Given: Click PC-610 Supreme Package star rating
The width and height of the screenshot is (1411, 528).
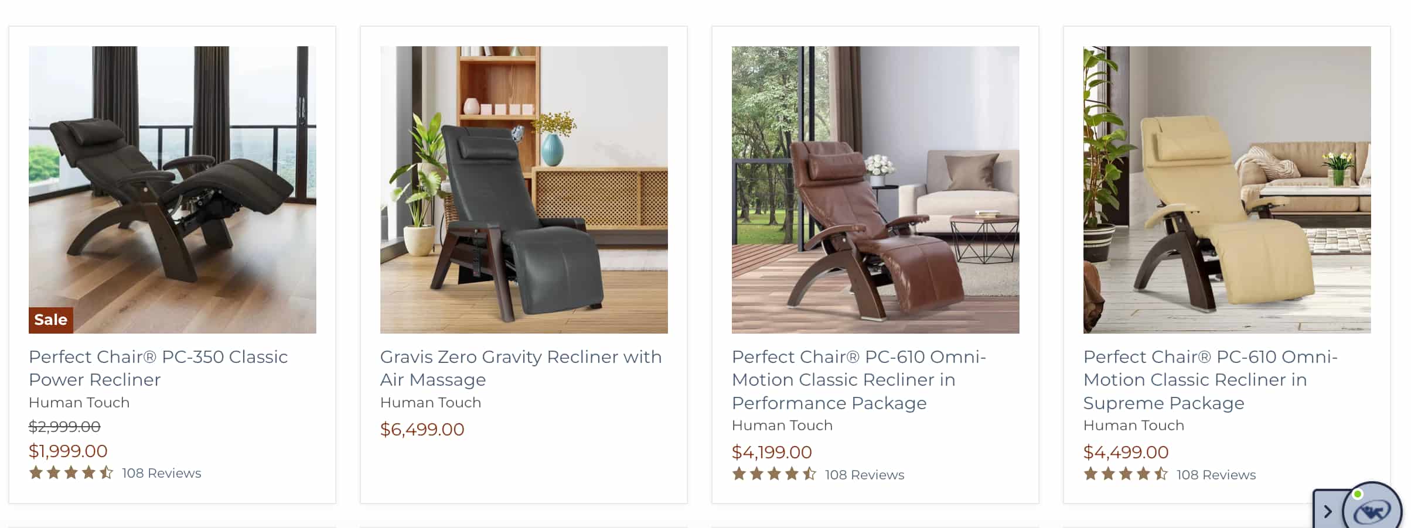Looking at the screenshot, I should pos(1126,474).
